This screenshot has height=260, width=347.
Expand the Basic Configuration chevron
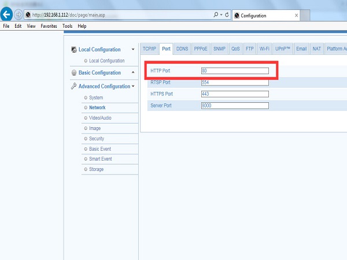point(133,72)
